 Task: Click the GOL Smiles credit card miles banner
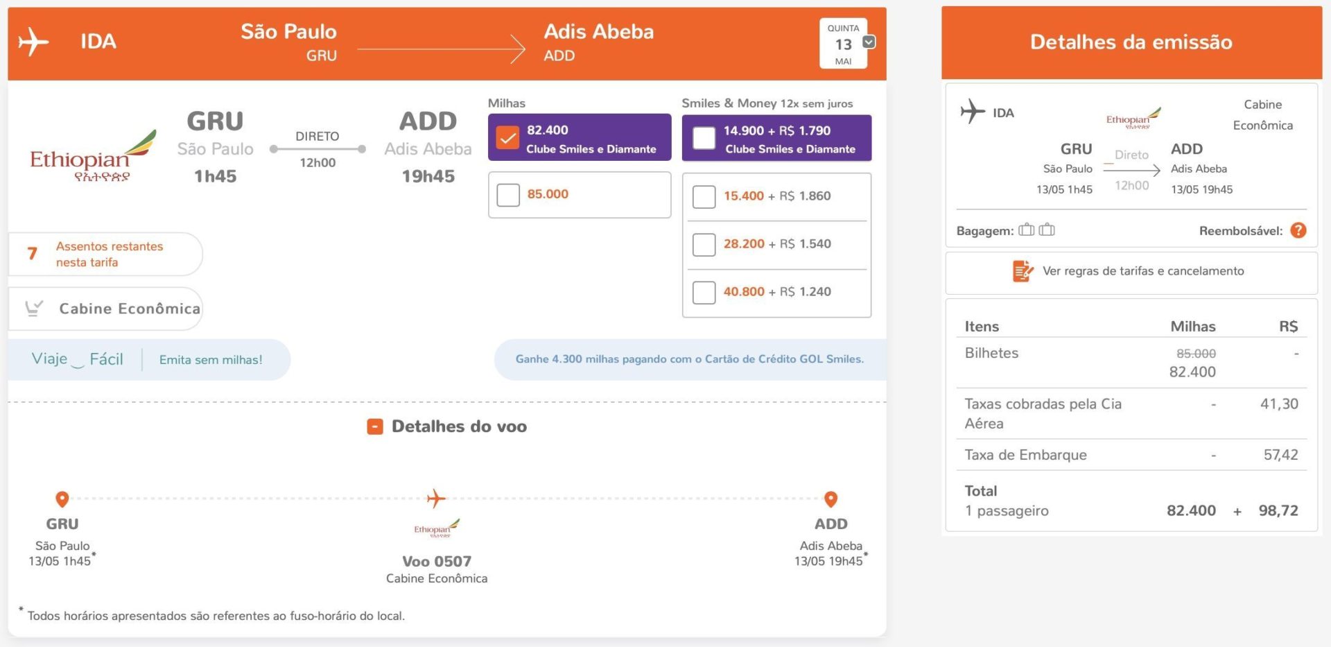coord(690,359)
